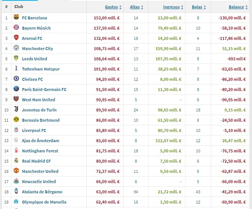Viewport: 252px width, 209px height.
Task: Click the Manchester City club crest
Action: coord(16,47)
